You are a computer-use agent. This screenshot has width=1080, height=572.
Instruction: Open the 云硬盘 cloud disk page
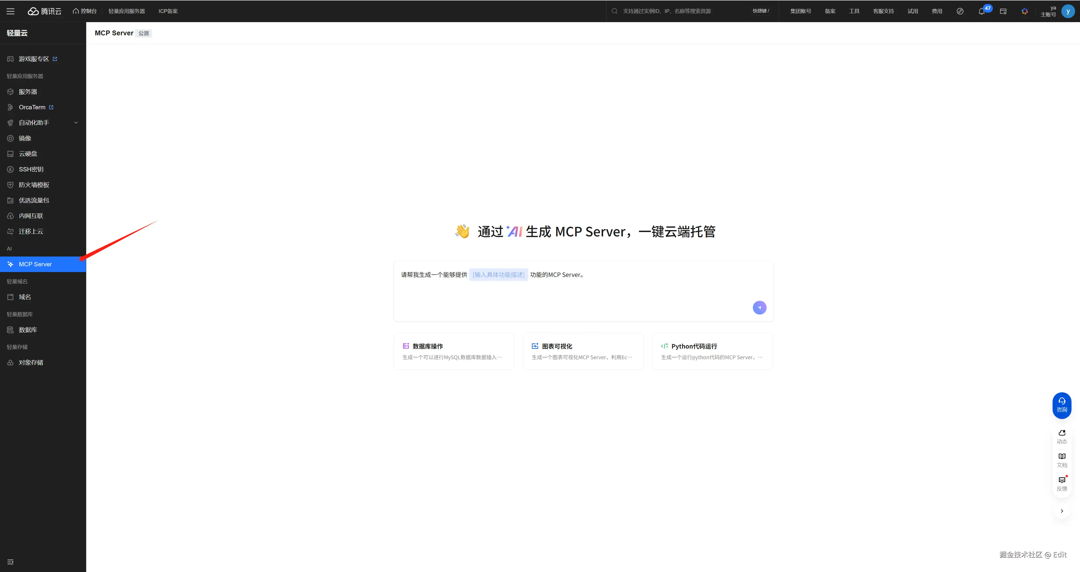pos(28,154)
